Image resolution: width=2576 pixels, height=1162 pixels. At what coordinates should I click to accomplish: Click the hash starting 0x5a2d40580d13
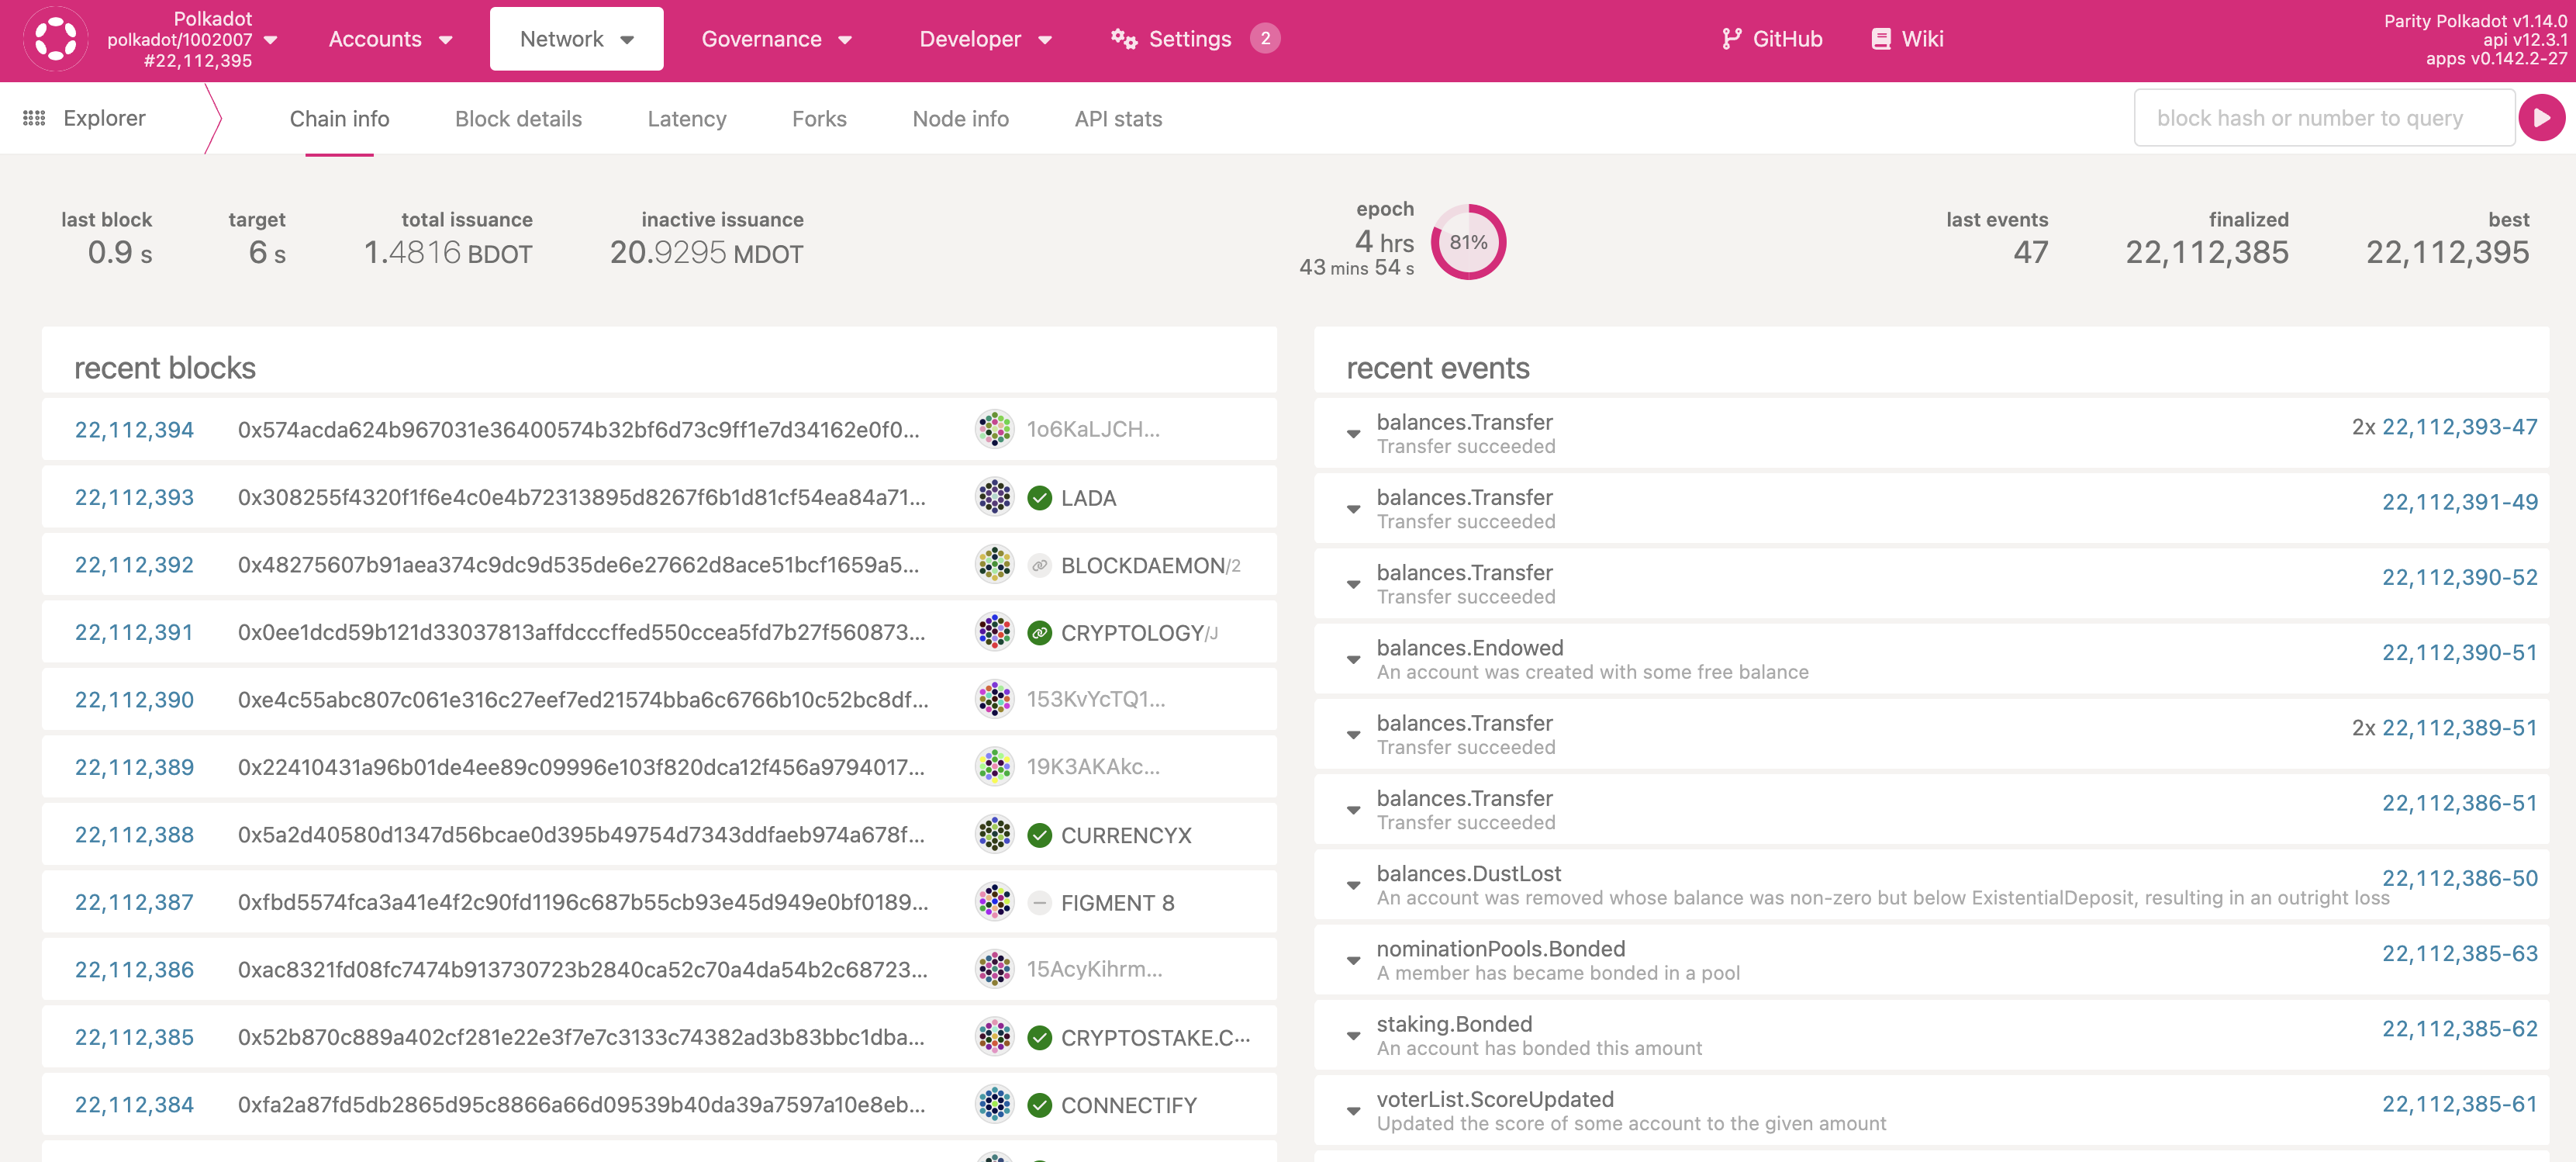click(x=581, y=835)
